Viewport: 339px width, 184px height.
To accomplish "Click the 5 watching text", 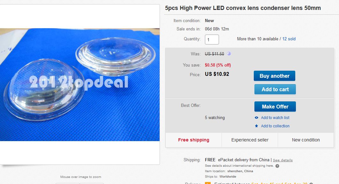I will [215, 118].
